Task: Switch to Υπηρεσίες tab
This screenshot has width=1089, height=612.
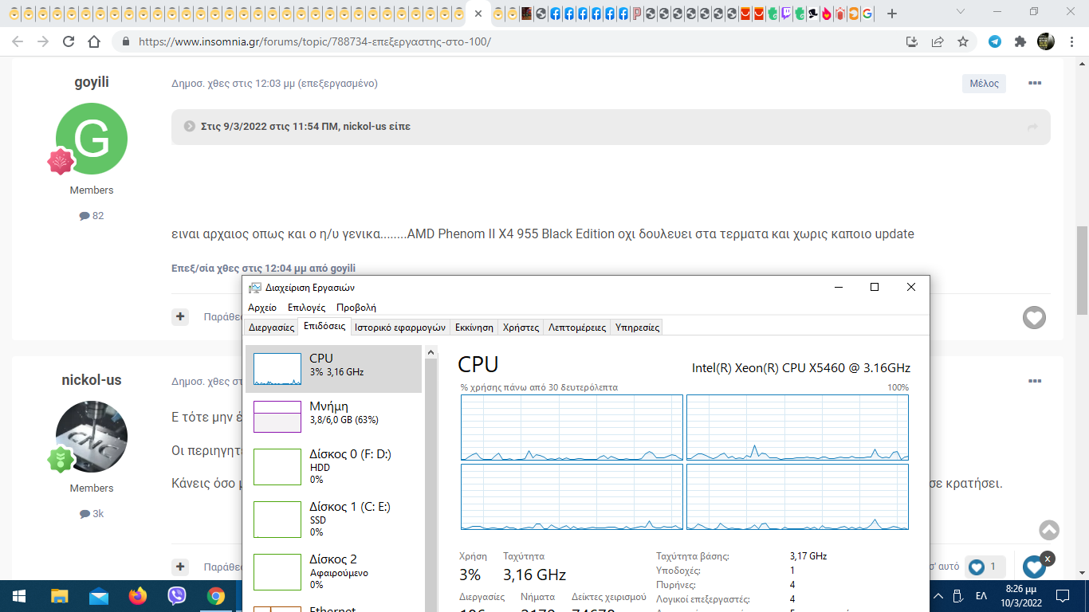Action: (x=637, y=327)
